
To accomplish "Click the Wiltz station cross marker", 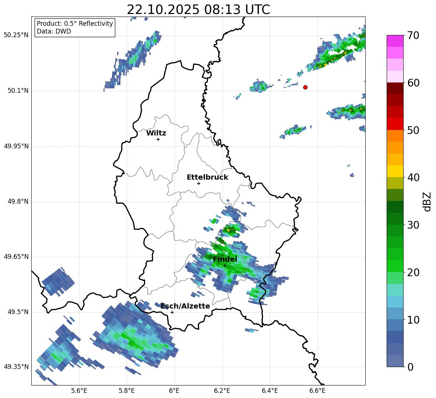I will tap(158, 139).
